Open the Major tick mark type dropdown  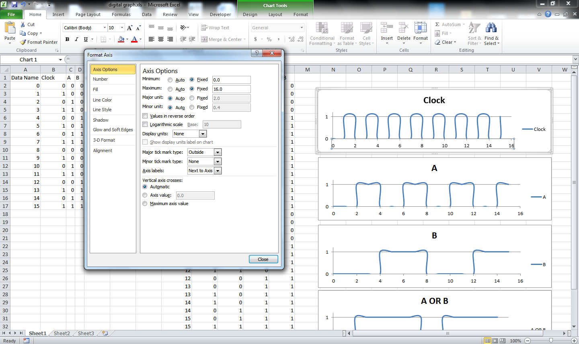point(217,152)
